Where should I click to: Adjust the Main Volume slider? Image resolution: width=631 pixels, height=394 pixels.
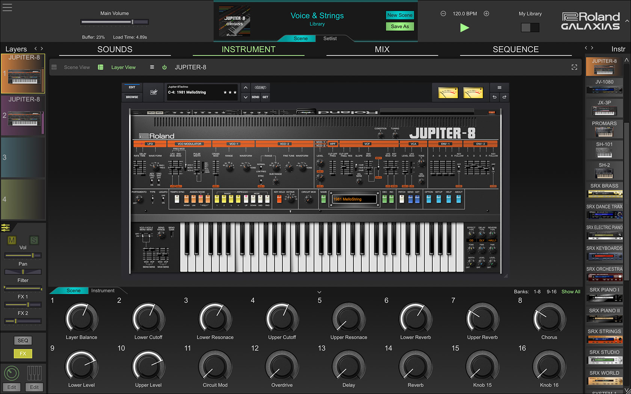click(x=115, y=22)
